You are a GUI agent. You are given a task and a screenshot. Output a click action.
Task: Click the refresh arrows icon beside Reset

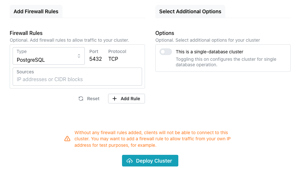pyautogui.click(x=81, y=99)
